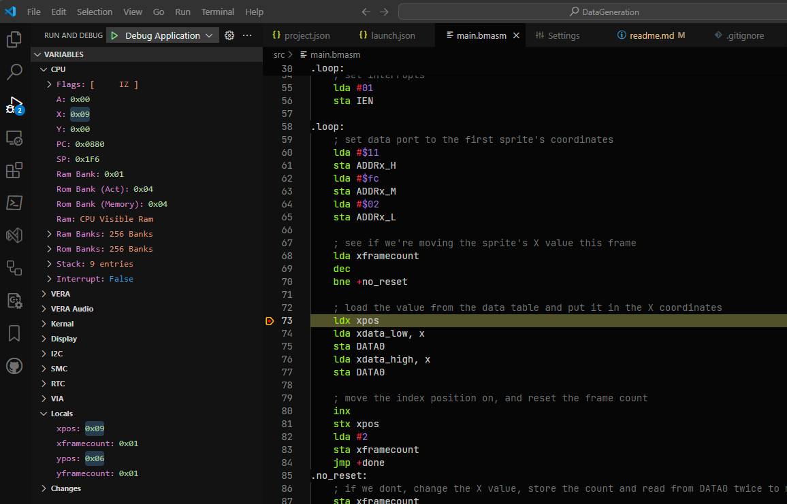The height and width of the screenshot is (504, 787).
Task: Open the Bookmarks activity icon
Action: [x=14, y=333]
